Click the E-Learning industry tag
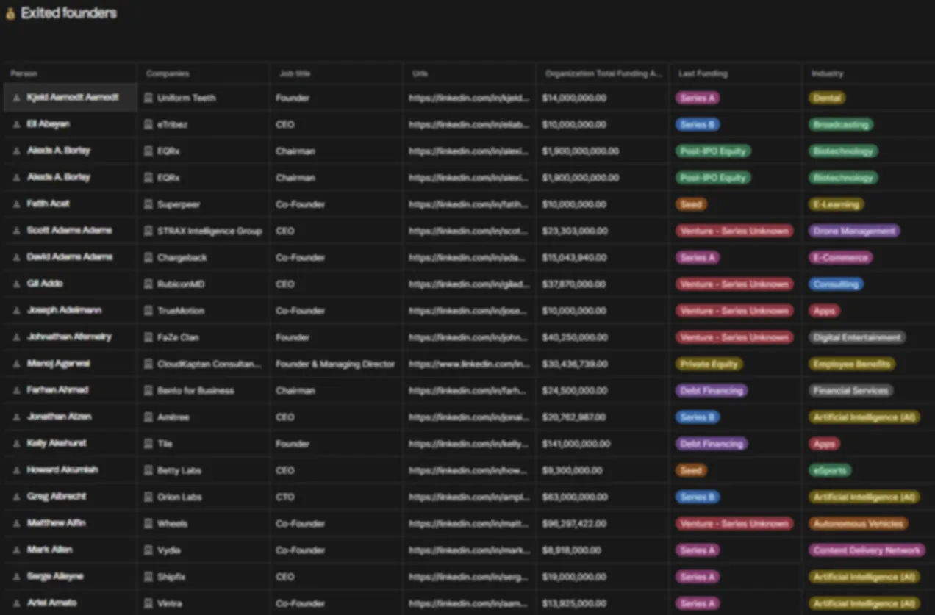This screenshot has height=615, width=935. (x=837, y=204)
